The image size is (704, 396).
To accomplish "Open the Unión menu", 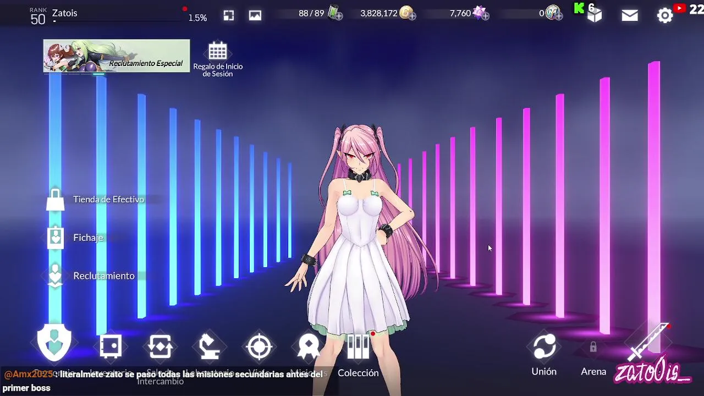I will point(544,355).
